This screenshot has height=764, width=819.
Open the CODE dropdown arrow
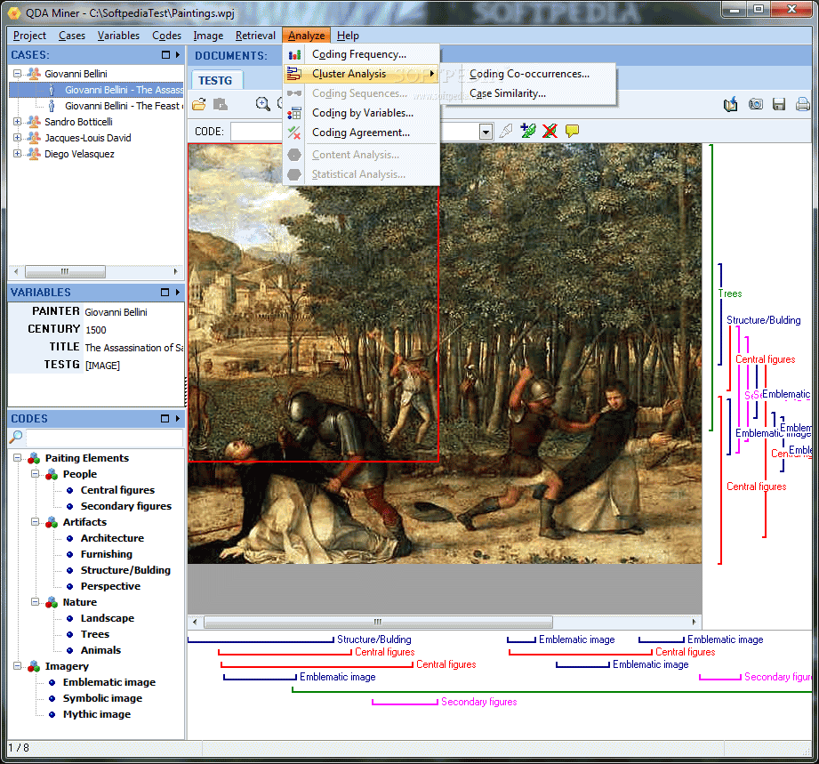pyautogui.click(x=486, y=132)
